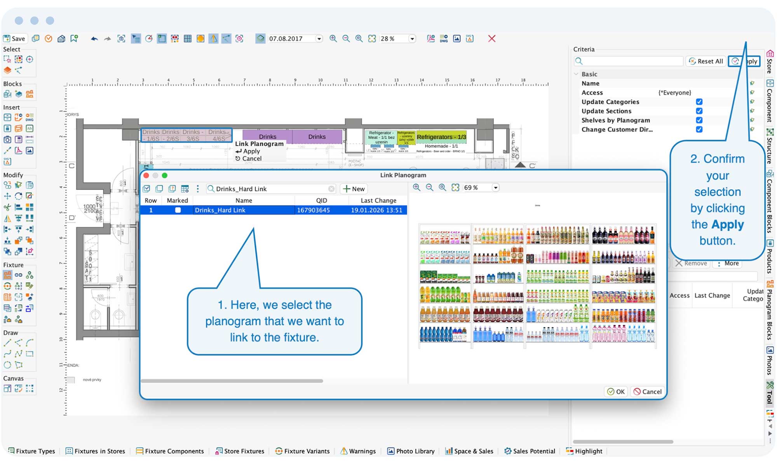The height and width of the screenshot is (465, 777).
Task: Select the Drinks_Hard Link row name cell
Action: point(244,210)
